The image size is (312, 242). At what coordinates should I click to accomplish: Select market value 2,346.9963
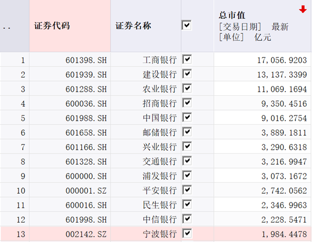(x=262, y=205)
